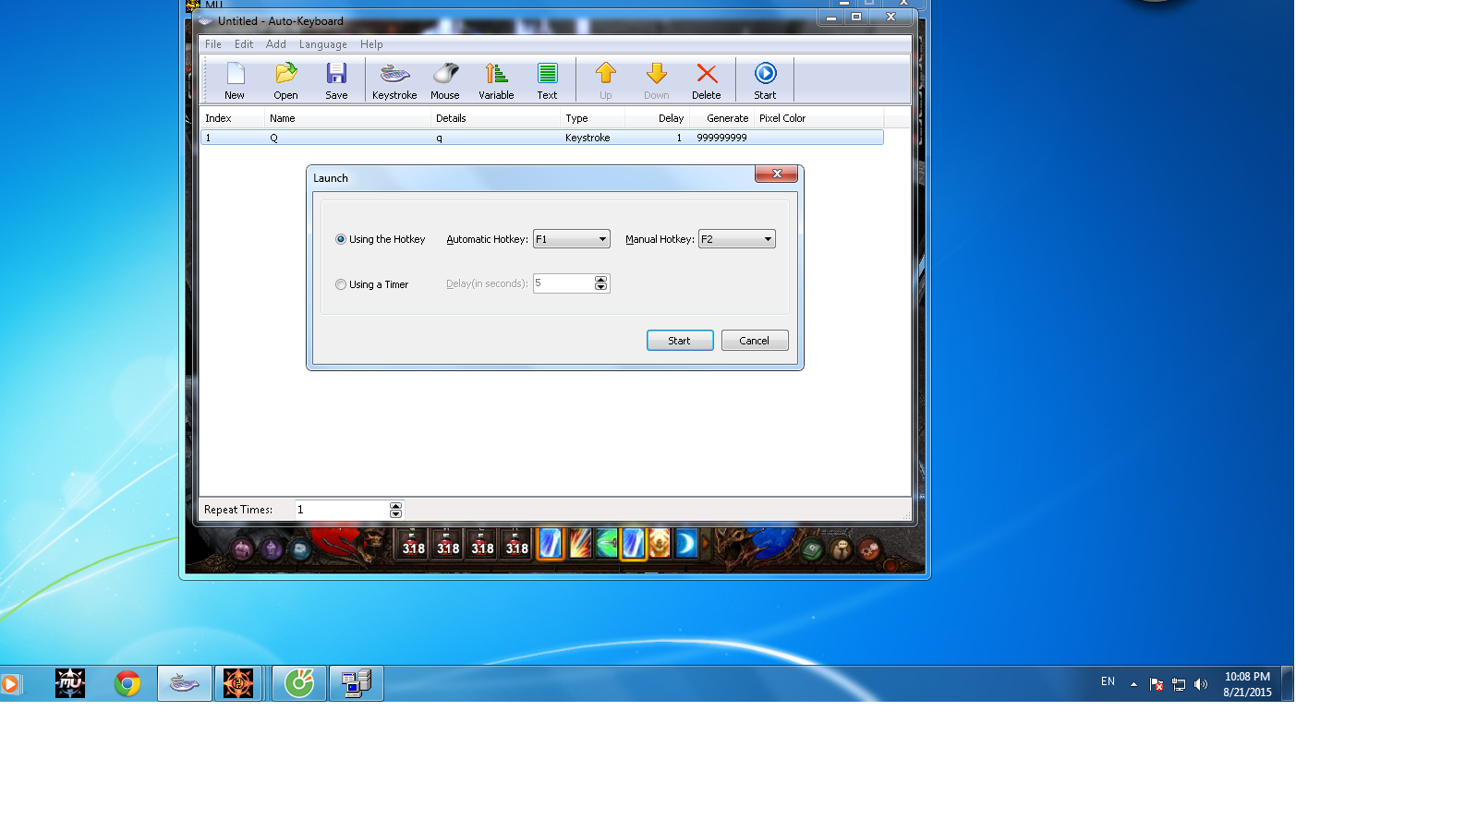Open a file using the Open toolbar icon
The height and width of the screenshot is (831, 1478).
[x=285, y=80]
